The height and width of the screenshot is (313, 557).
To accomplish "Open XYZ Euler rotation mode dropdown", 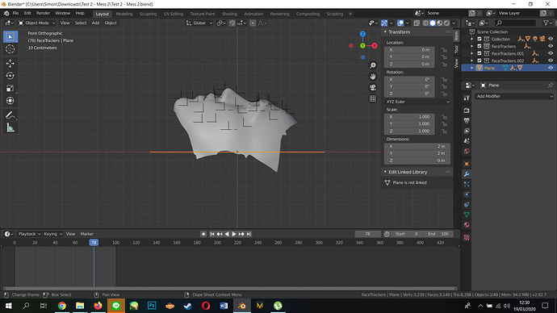I will point(417,102).
